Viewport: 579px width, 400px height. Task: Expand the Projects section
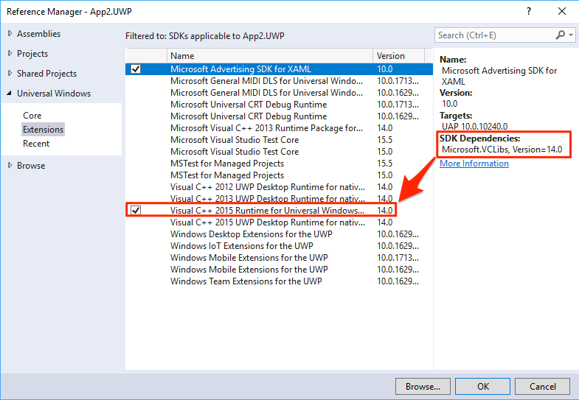tap(10, 54)
